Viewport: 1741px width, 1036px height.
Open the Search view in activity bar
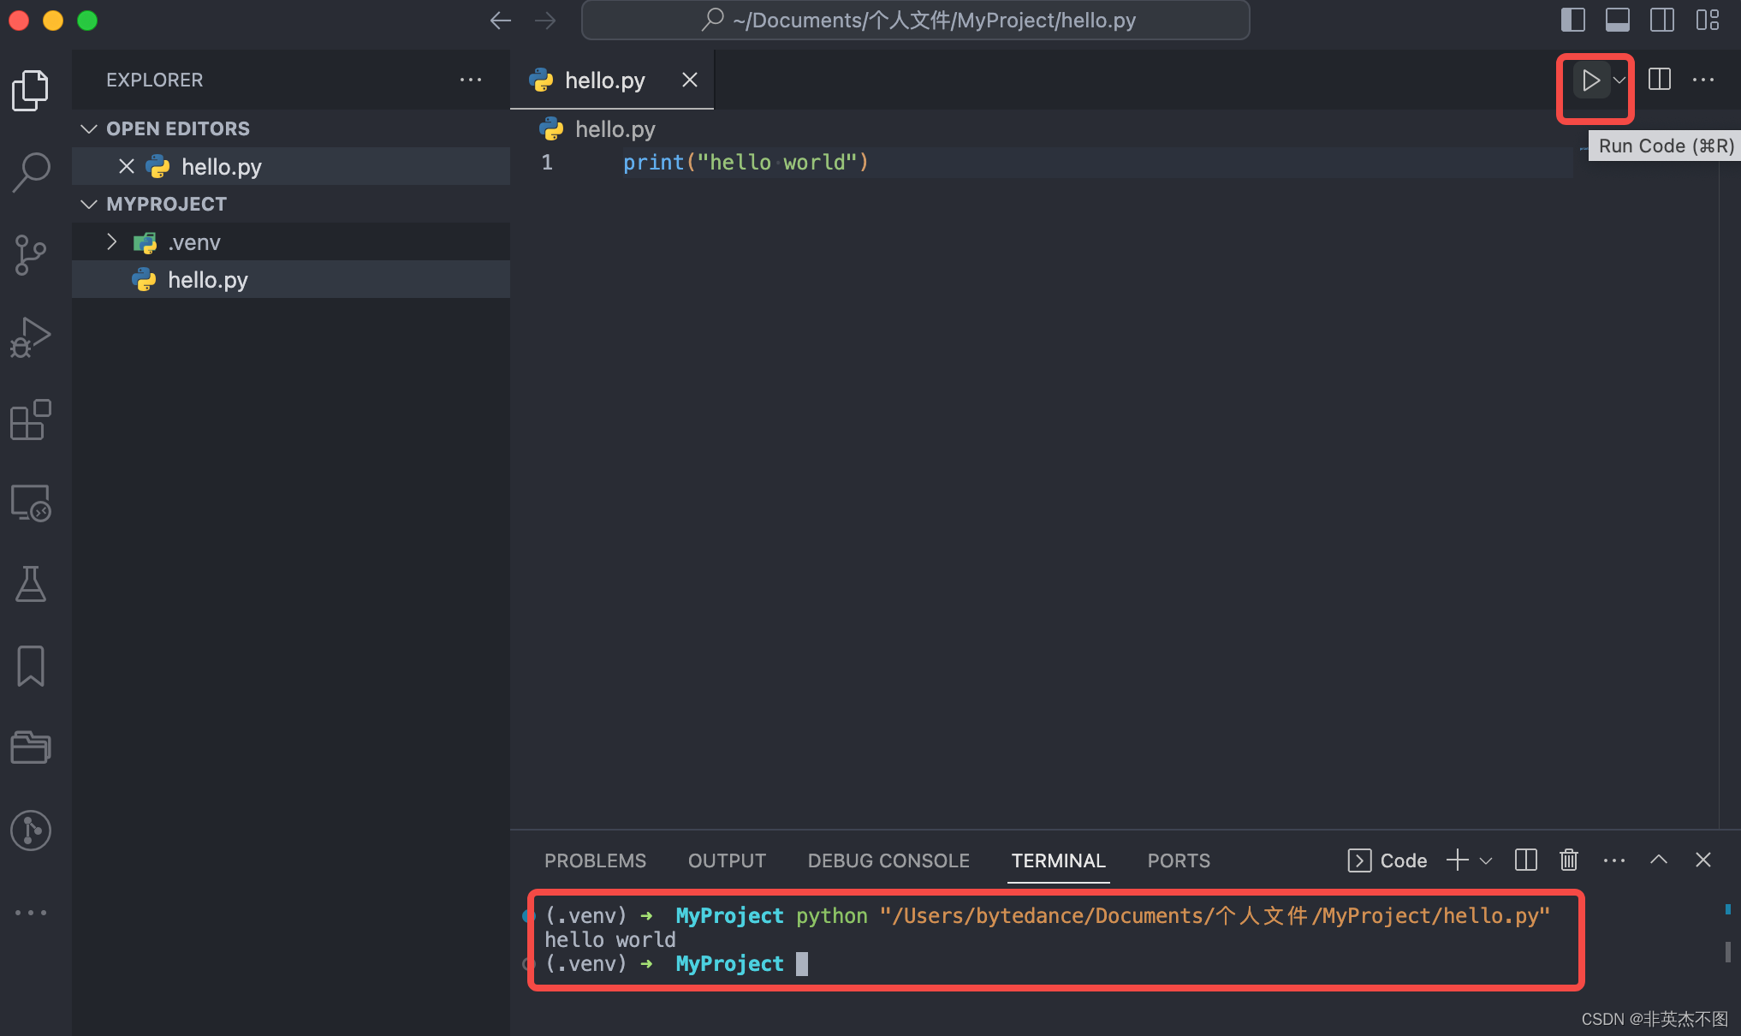[31, 172]
